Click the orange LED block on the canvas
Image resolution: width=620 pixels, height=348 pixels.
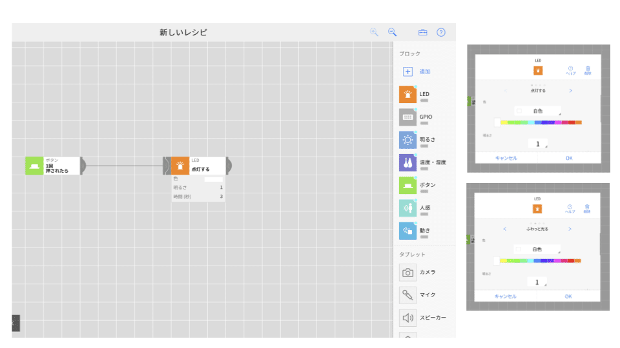click(198, 166)
